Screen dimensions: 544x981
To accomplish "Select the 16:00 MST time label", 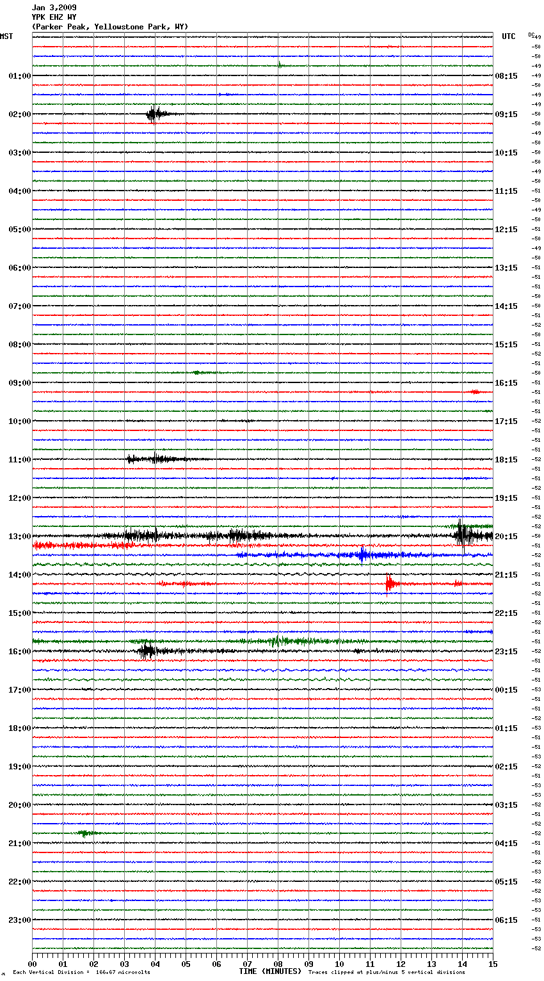I will (20, 652).
